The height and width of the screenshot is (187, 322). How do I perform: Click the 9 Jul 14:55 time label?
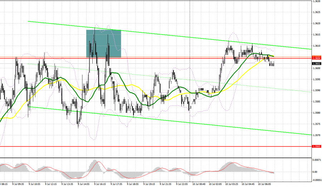click(x=84, y=184)
